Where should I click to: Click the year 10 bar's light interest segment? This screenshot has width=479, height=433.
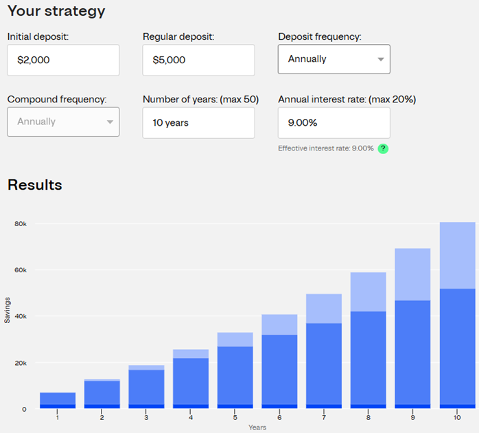[x=457, y=255]
